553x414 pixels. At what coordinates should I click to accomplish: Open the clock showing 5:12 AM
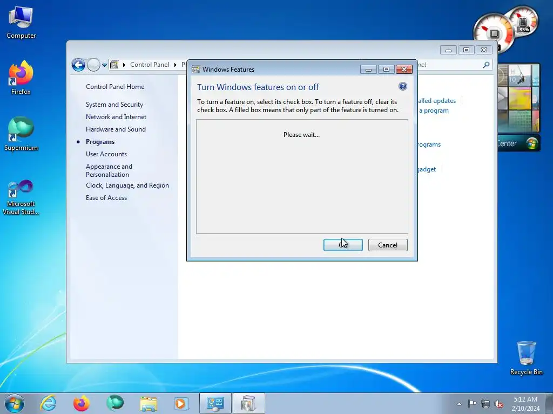tap(525, 403)
